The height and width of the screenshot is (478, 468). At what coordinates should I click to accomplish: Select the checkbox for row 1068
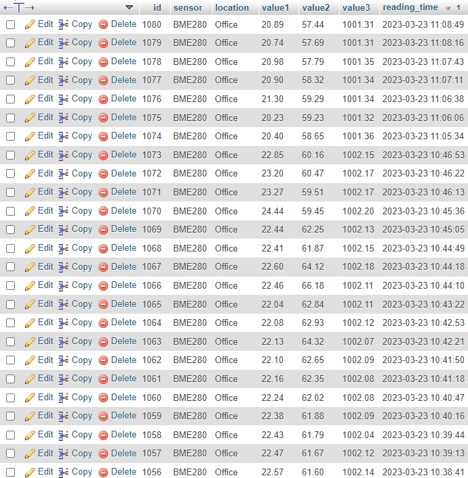click(10, 248)
